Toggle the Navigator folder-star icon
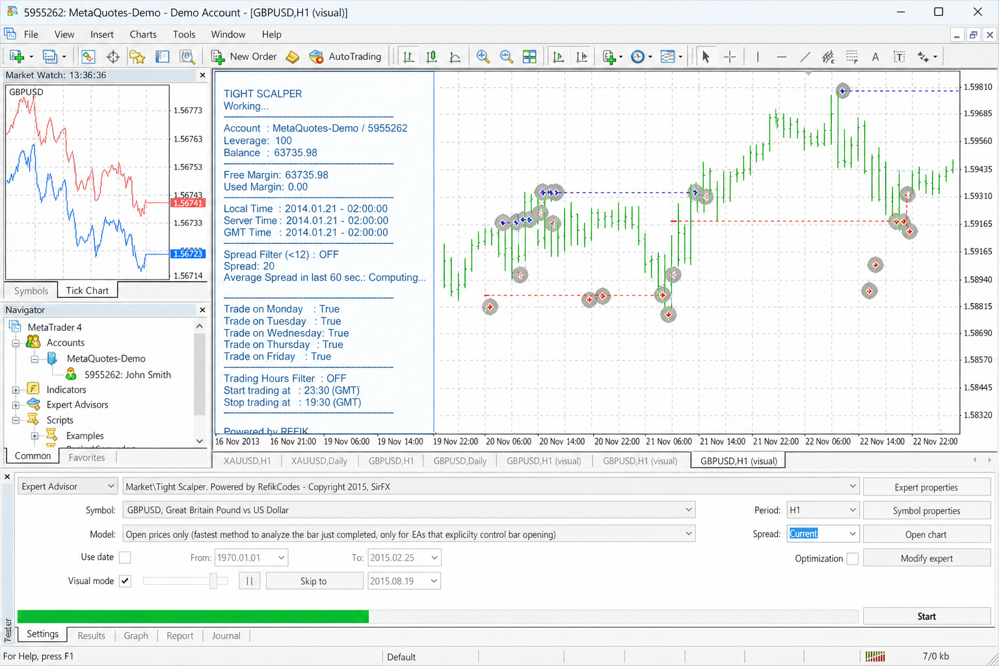999x666 pixels. coord(137,57)
